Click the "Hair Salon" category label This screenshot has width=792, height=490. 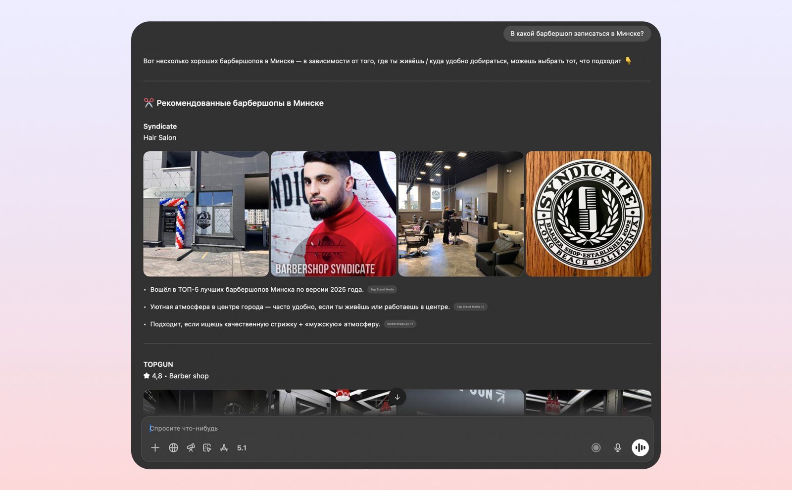[x=160, y=137]
